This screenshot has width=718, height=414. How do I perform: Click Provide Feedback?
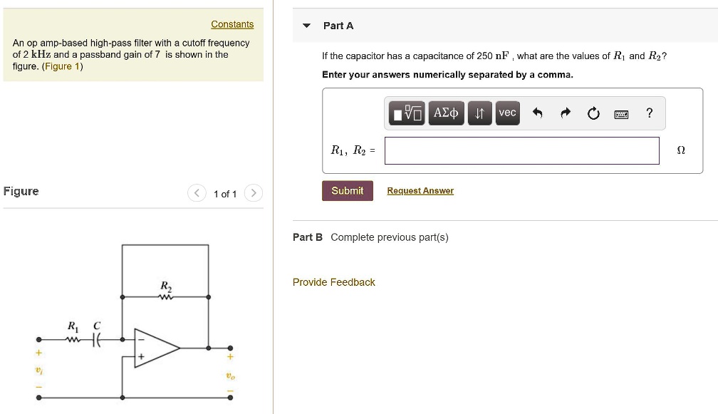coord(334,282)
